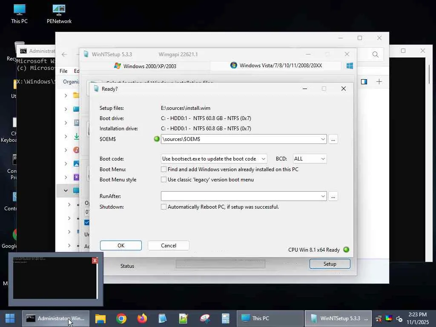
Task: Browse for $OEM$ folder with ellipsis button
Action: pos(333,139)
